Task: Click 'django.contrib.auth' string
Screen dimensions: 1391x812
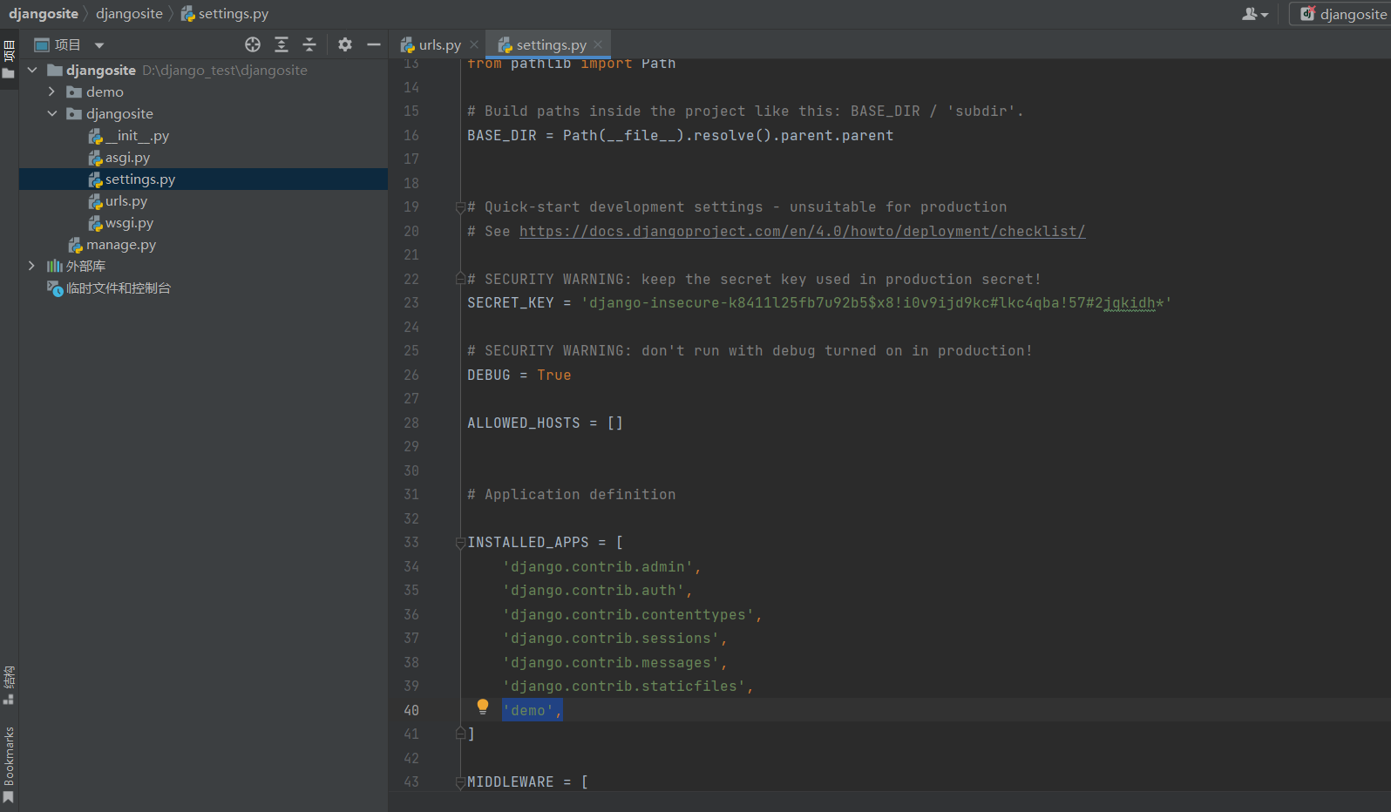Action: (594, 591)
